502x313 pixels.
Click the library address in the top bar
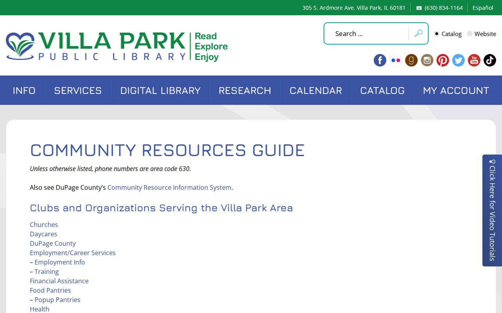[x=354, y=8]
